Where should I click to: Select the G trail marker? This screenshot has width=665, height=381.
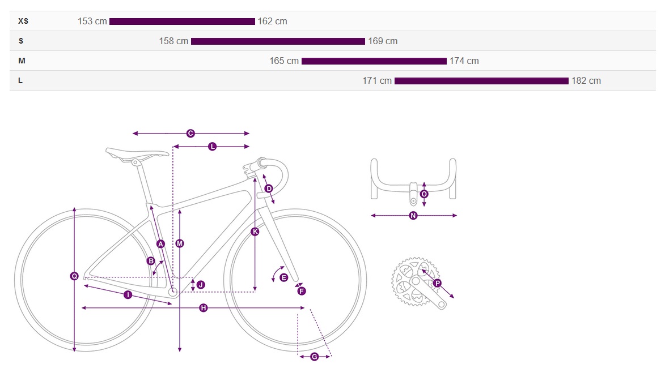click(314, 357)
